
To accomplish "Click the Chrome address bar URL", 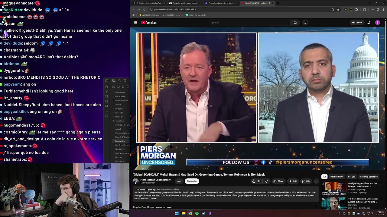I will pos(175,9).
